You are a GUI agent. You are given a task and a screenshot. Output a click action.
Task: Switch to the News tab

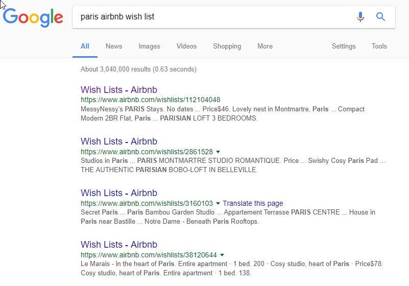pyautogui.click(x=114, y=46)
